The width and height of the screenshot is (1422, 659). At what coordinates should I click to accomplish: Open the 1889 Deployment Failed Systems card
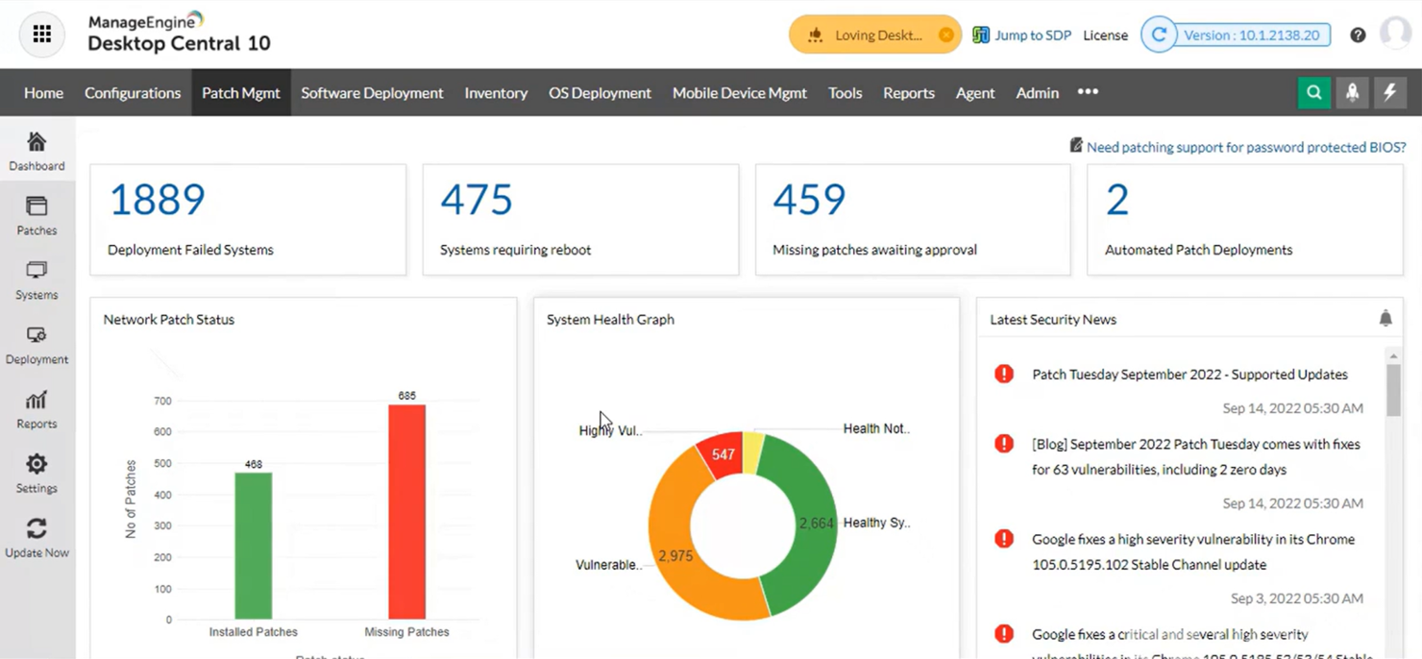point(248,220)
